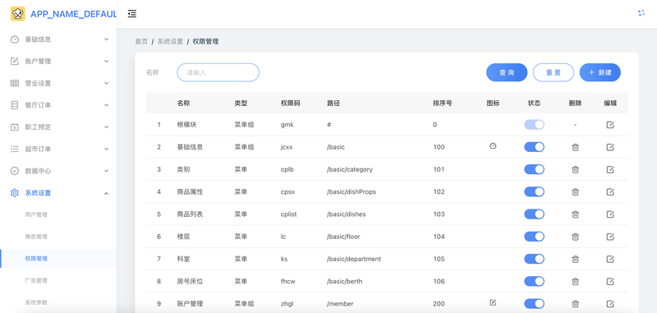Expand the 餐厅订单 sidebar group
Image resolution: width=657 pixels, height=313 pixels.
pos(58,105)
